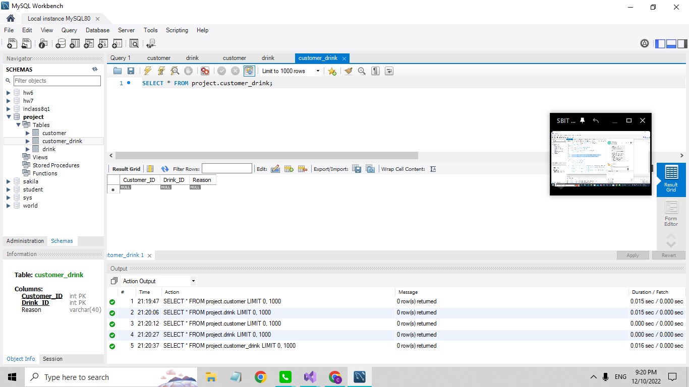Toggle the left sidebar panel visibility
This screenshot has width=689, height=387.
[x=660, y=44]
